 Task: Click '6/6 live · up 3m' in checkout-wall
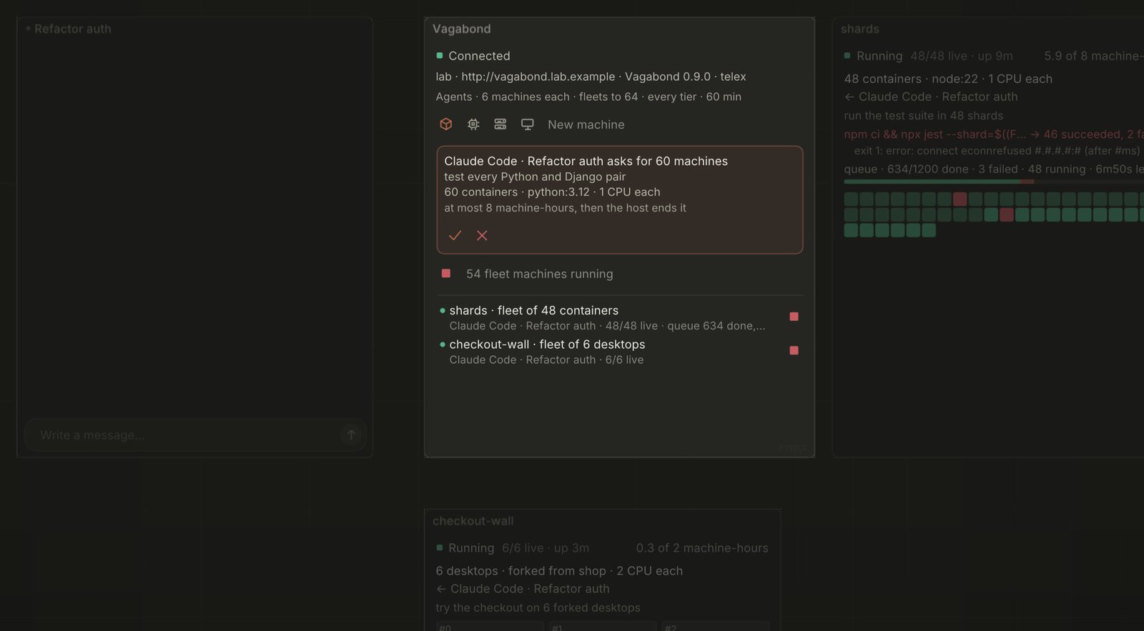(546, 548)
